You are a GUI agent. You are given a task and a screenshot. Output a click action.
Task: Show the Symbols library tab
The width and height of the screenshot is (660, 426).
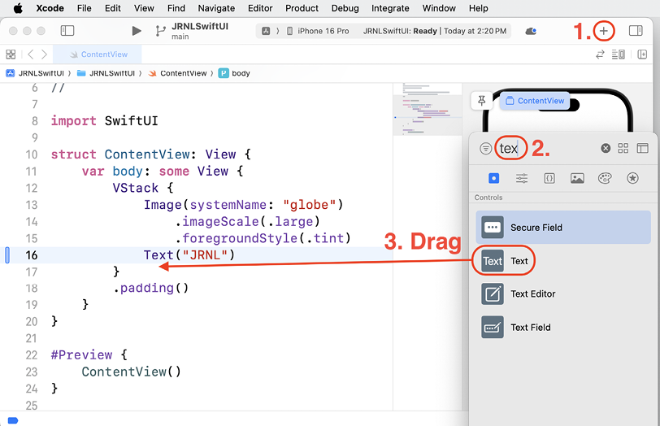click(632, 178)
